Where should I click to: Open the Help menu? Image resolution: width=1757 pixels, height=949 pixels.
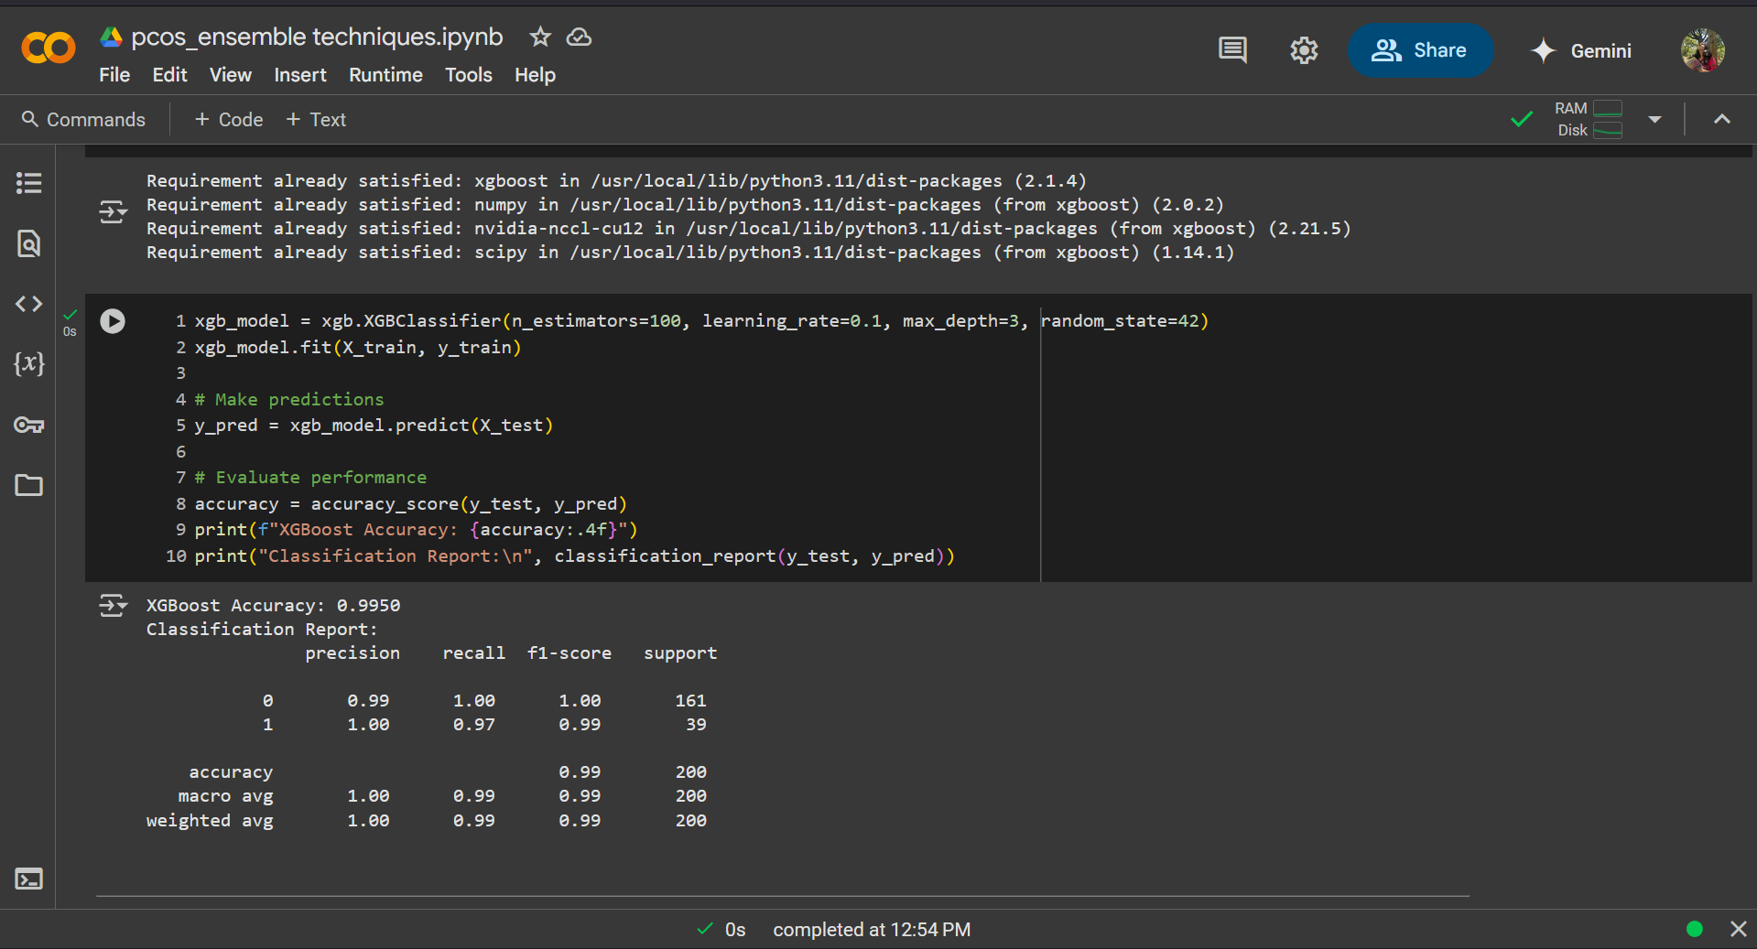(535, 75)
